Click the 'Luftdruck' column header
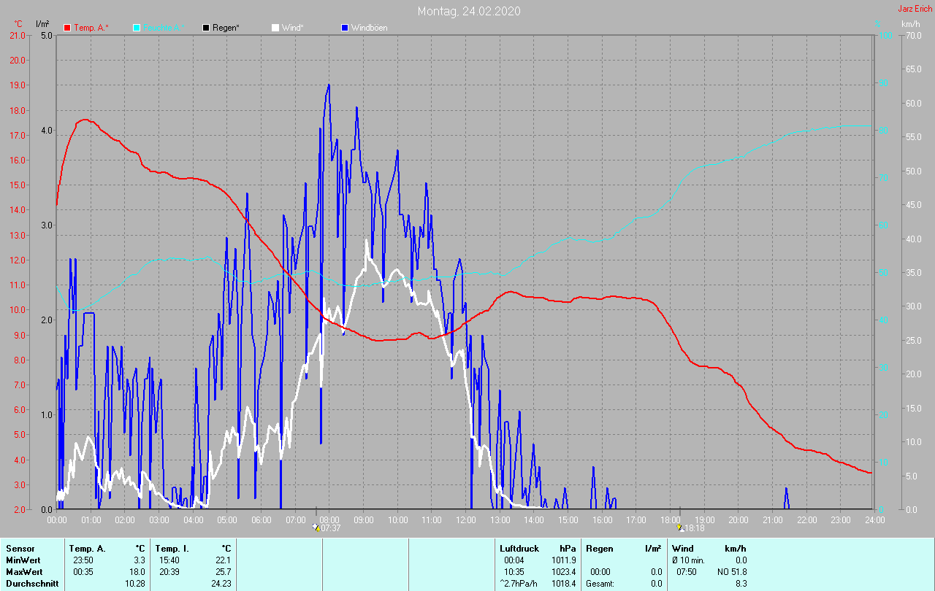The height and width of the screenshot is (591, 935). coord(519,548)
